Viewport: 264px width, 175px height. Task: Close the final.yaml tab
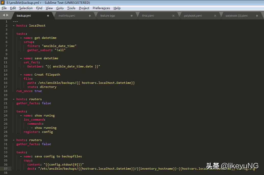pos(173,16)
